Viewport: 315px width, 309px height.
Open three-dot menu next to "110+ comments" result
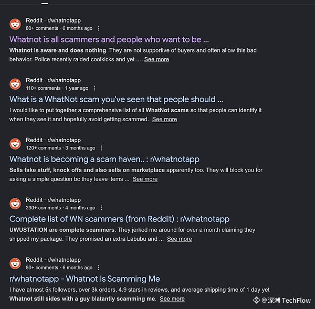(x=96, y=88)
